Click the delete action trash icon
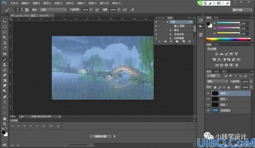Image resolution: width=255 pixels, height=148 pixels. (x=189, y=42)
